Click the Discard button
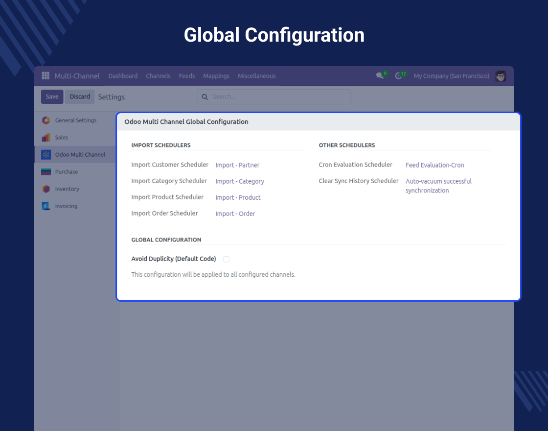The width and height of the screenshot is (548, 431). pyautogui.click(x=80, y=96)
